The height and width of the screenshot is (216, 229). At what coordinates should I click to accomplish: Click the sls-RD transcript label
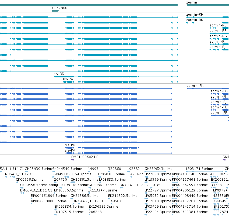coord(59,74)
